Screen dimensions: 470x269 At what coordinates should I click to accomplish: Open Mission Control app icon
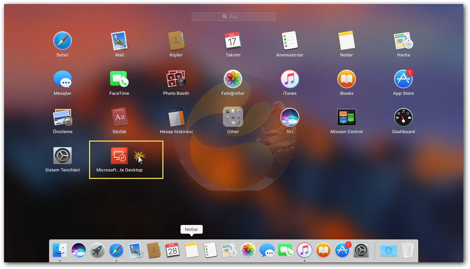[347, 118]
